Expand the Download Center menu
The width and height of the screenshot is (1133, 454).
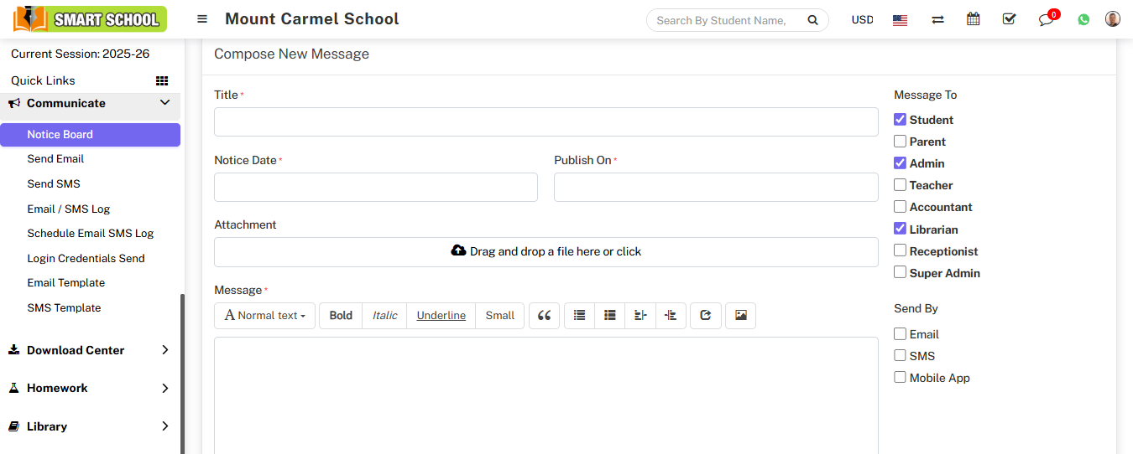[90, 350]
